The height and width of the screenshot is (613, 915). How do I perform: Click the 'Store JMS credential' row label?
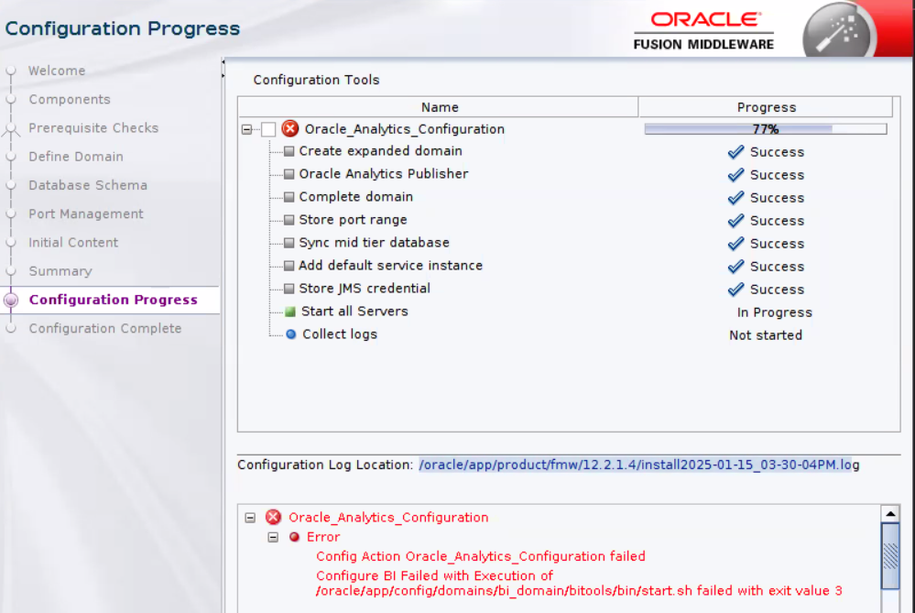click(365, 289)
